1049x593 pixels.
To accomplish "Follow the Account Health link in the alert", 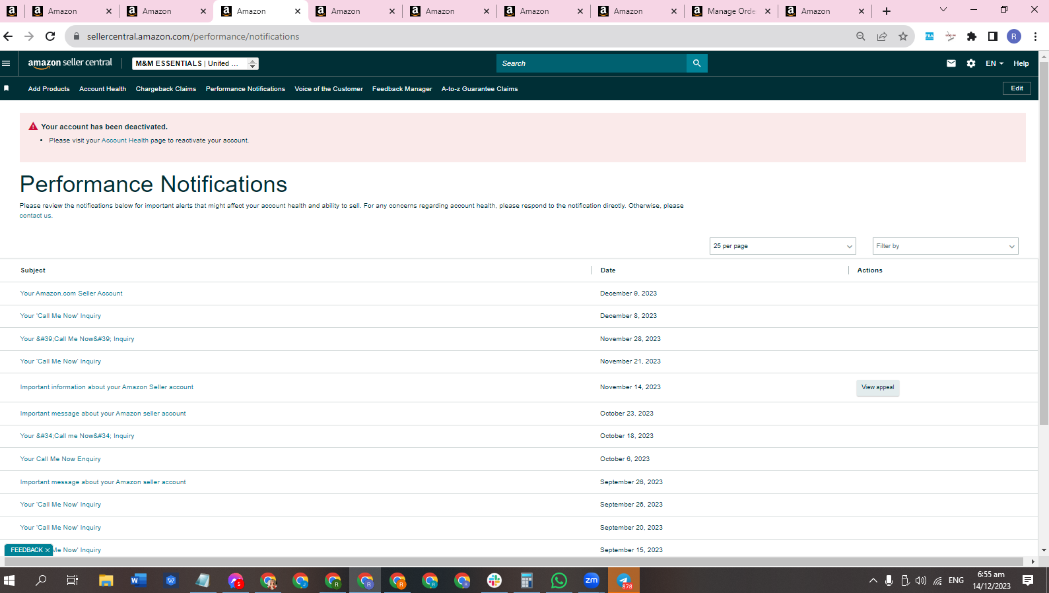I will click(x=125, y=140).
